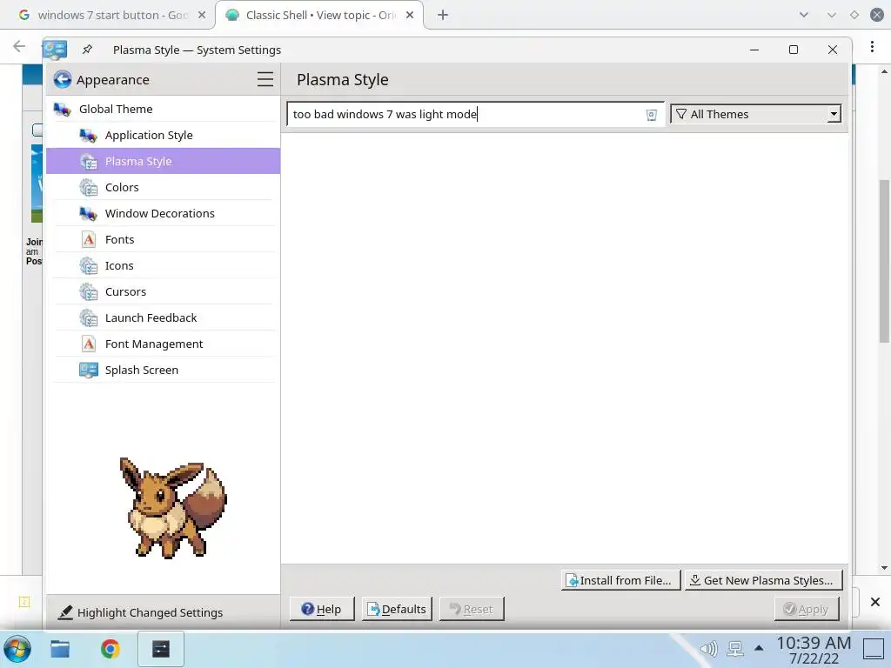891x668 pixels.
Task: Open the hamburger menu beside Appearance
Action: coord(265,79)
